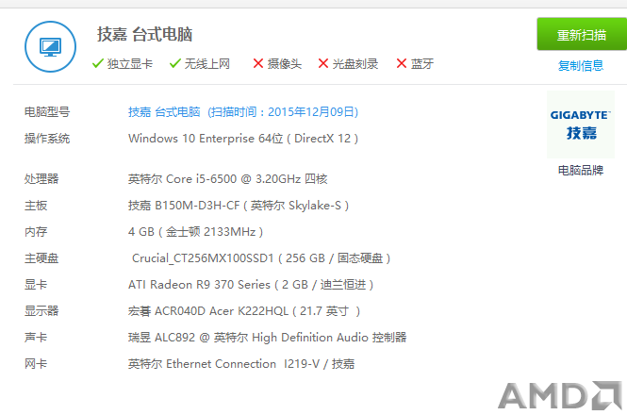Click the red X beside 蓝牙
Screen dimensions: 627x415
click(402, 63)
